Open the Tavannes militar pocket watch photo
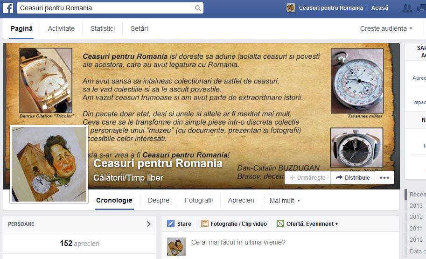This screenshot has width=426, height=259. (357, 81)
